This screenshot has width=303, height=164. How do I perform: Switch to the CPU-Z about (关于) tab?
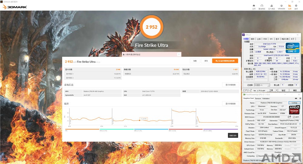coord(293,39)
